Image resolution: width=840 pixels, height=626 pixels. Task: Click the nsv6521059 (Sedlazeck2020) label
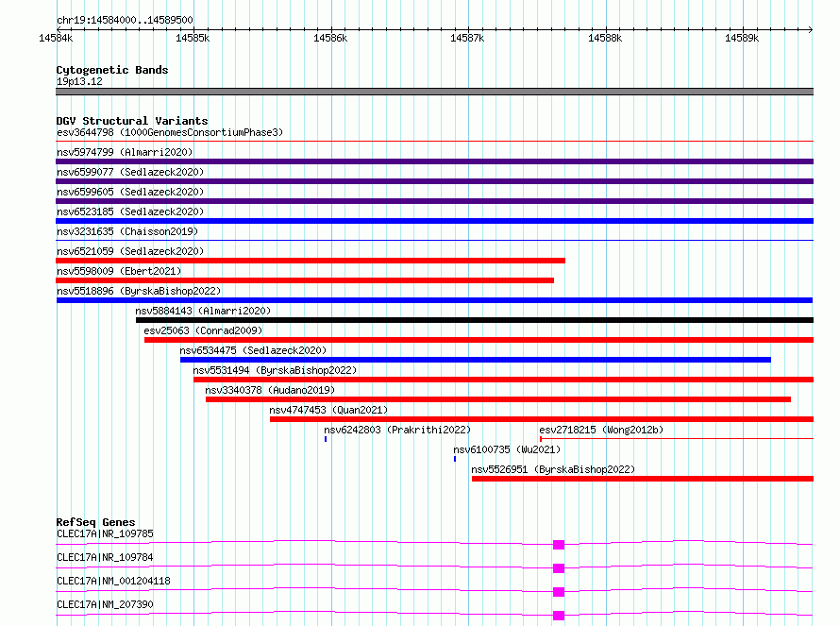point(130,251)
